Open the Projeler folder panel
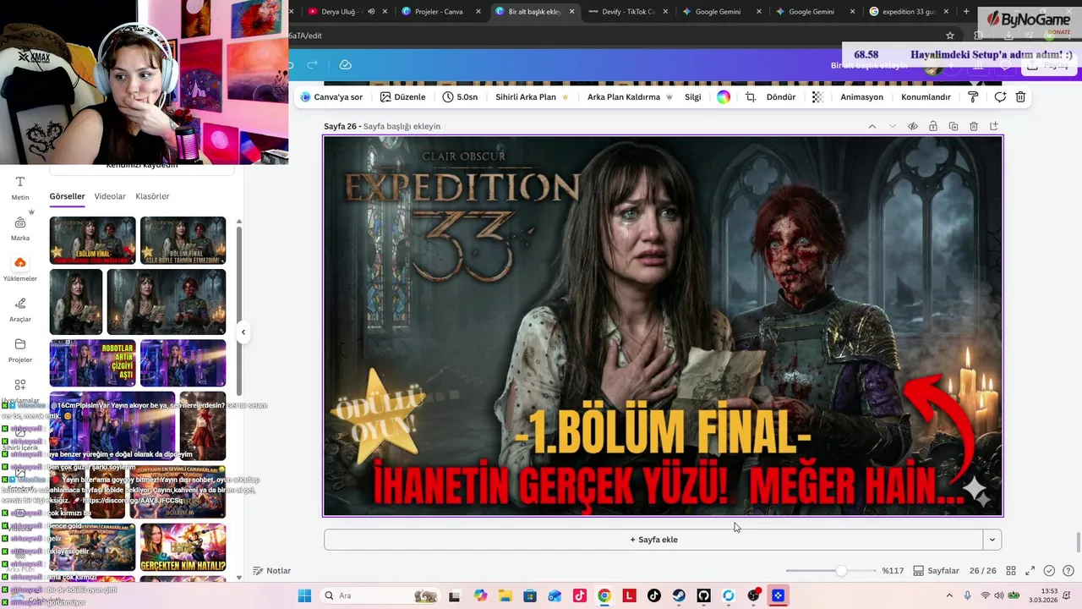 [20, 350]
